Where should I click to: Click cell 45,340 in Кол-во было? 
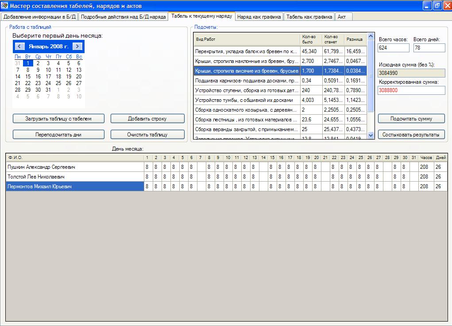[311, 51]
